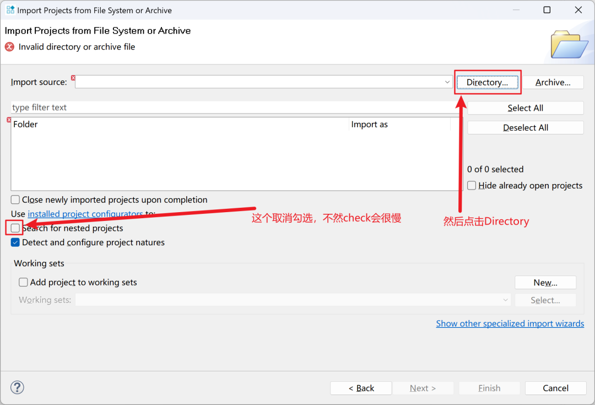Open Show other specialized import wizards link
This screenshot has width=595, height=405.
tap(510, 323)
